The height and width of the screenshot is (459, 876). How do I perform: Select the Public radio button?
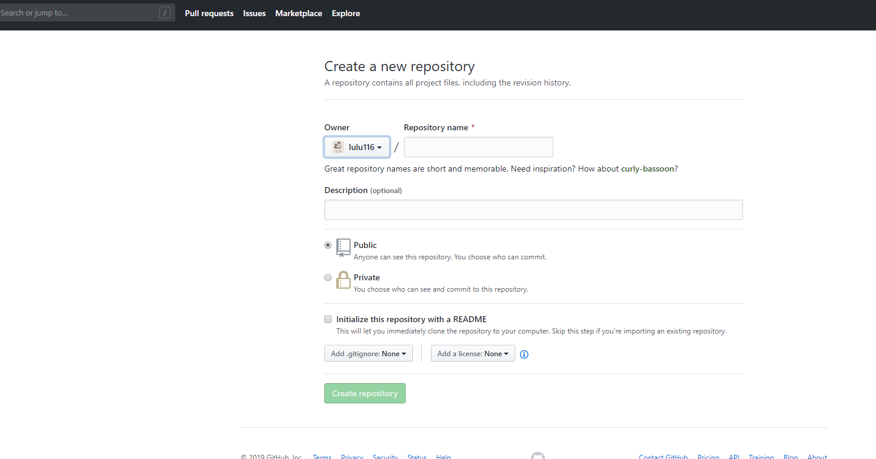pyautogui.click(x=328, y=245)
